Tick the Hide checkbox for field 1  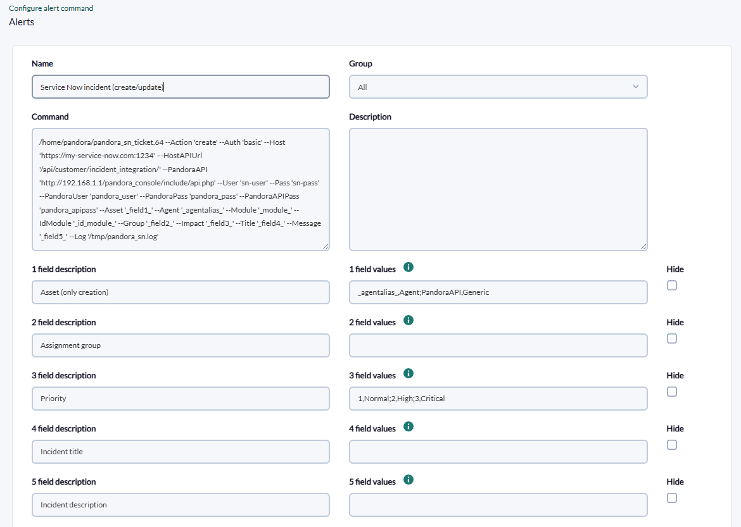point(671,285)
